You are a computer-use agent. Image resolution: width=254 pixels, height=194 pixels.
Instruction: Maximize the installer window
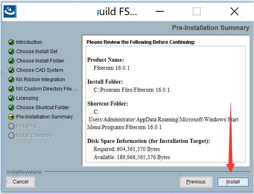tap(197, 11)
